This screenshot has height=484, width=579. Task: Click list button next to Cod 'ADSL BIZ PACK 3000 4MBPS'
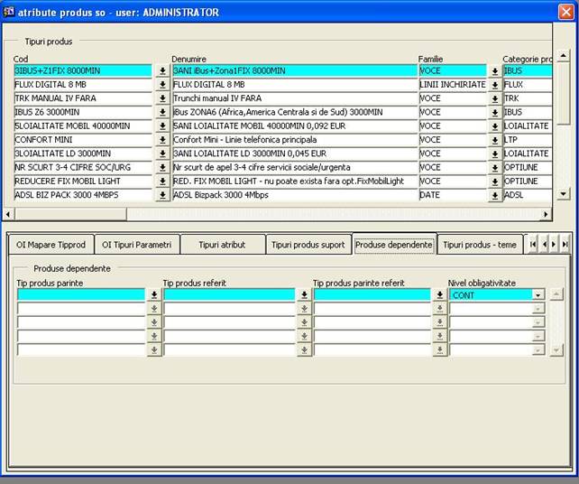click(x=162, y=195)
